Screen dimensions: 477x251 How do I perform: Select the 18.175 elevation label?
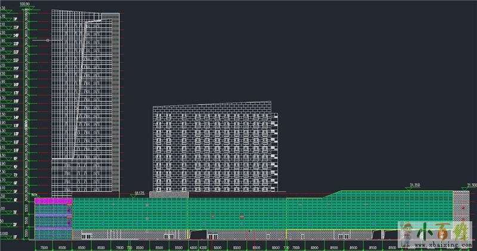140,193
